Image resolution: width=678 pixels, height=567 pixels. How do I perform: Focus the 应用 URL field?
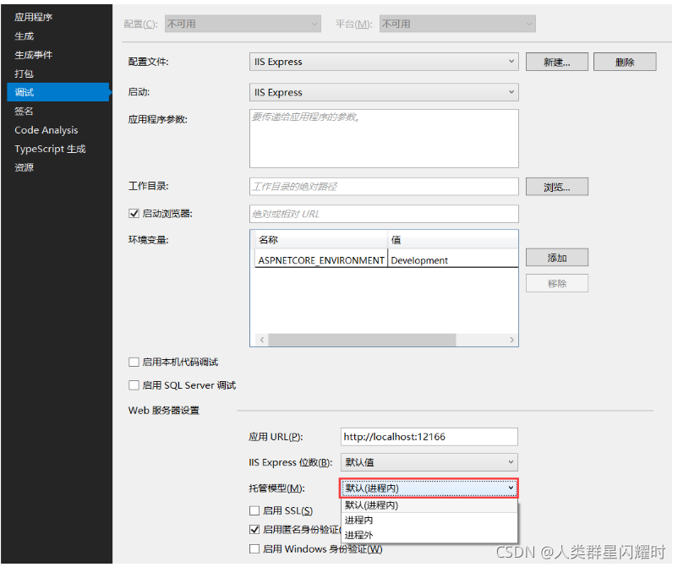[x=429, y=437]
